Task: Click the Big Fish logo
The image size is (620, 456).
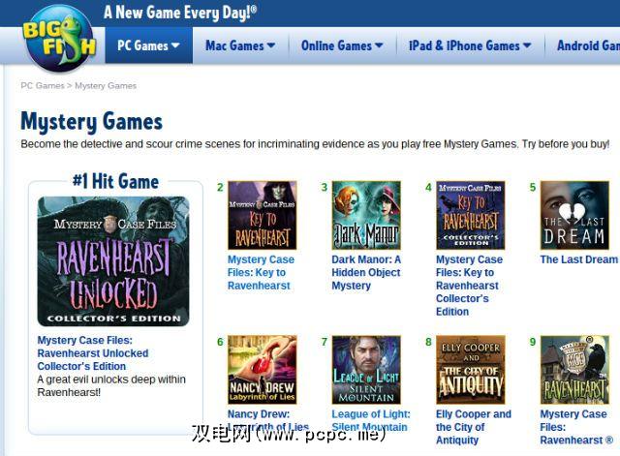Action: coord(60,39)
